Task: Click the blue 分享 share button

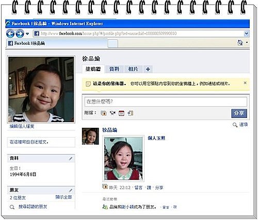Action: (x=239, y=113)
